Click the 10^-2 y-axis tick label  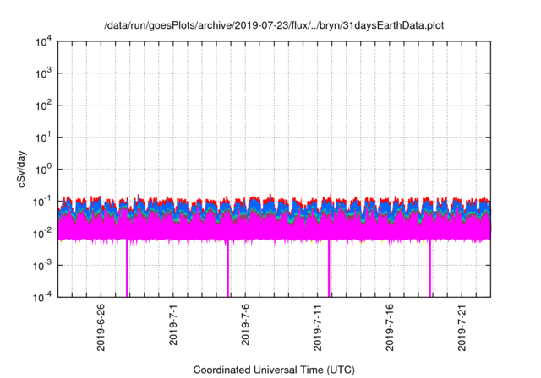(x=42, y=234)
